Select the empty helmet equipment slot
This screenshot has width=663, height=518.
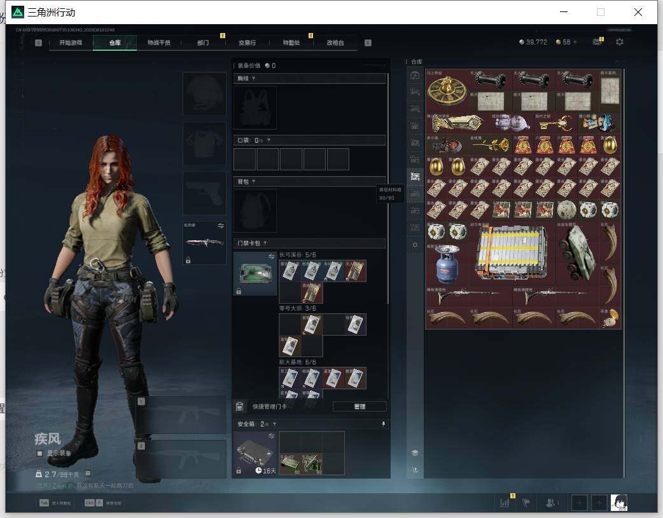[x=204, y=93]
